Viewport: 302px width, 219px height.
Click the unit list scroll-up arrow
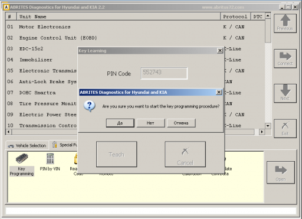[x=268, y=16]
